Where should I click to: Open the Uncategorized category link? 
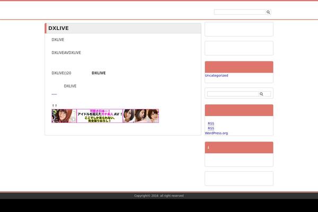[x=216, y=75]
